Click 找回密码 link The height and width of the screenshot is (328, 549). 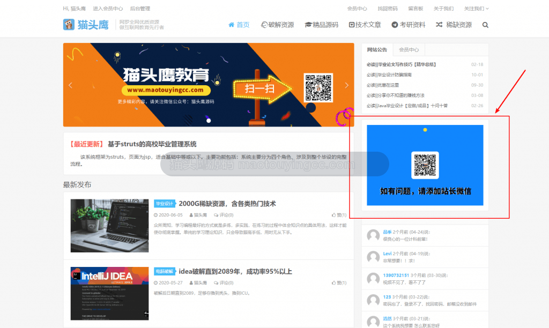click(388, 9)
